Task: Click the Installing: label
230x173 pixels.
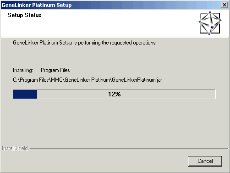Action: tap(23, 70)
